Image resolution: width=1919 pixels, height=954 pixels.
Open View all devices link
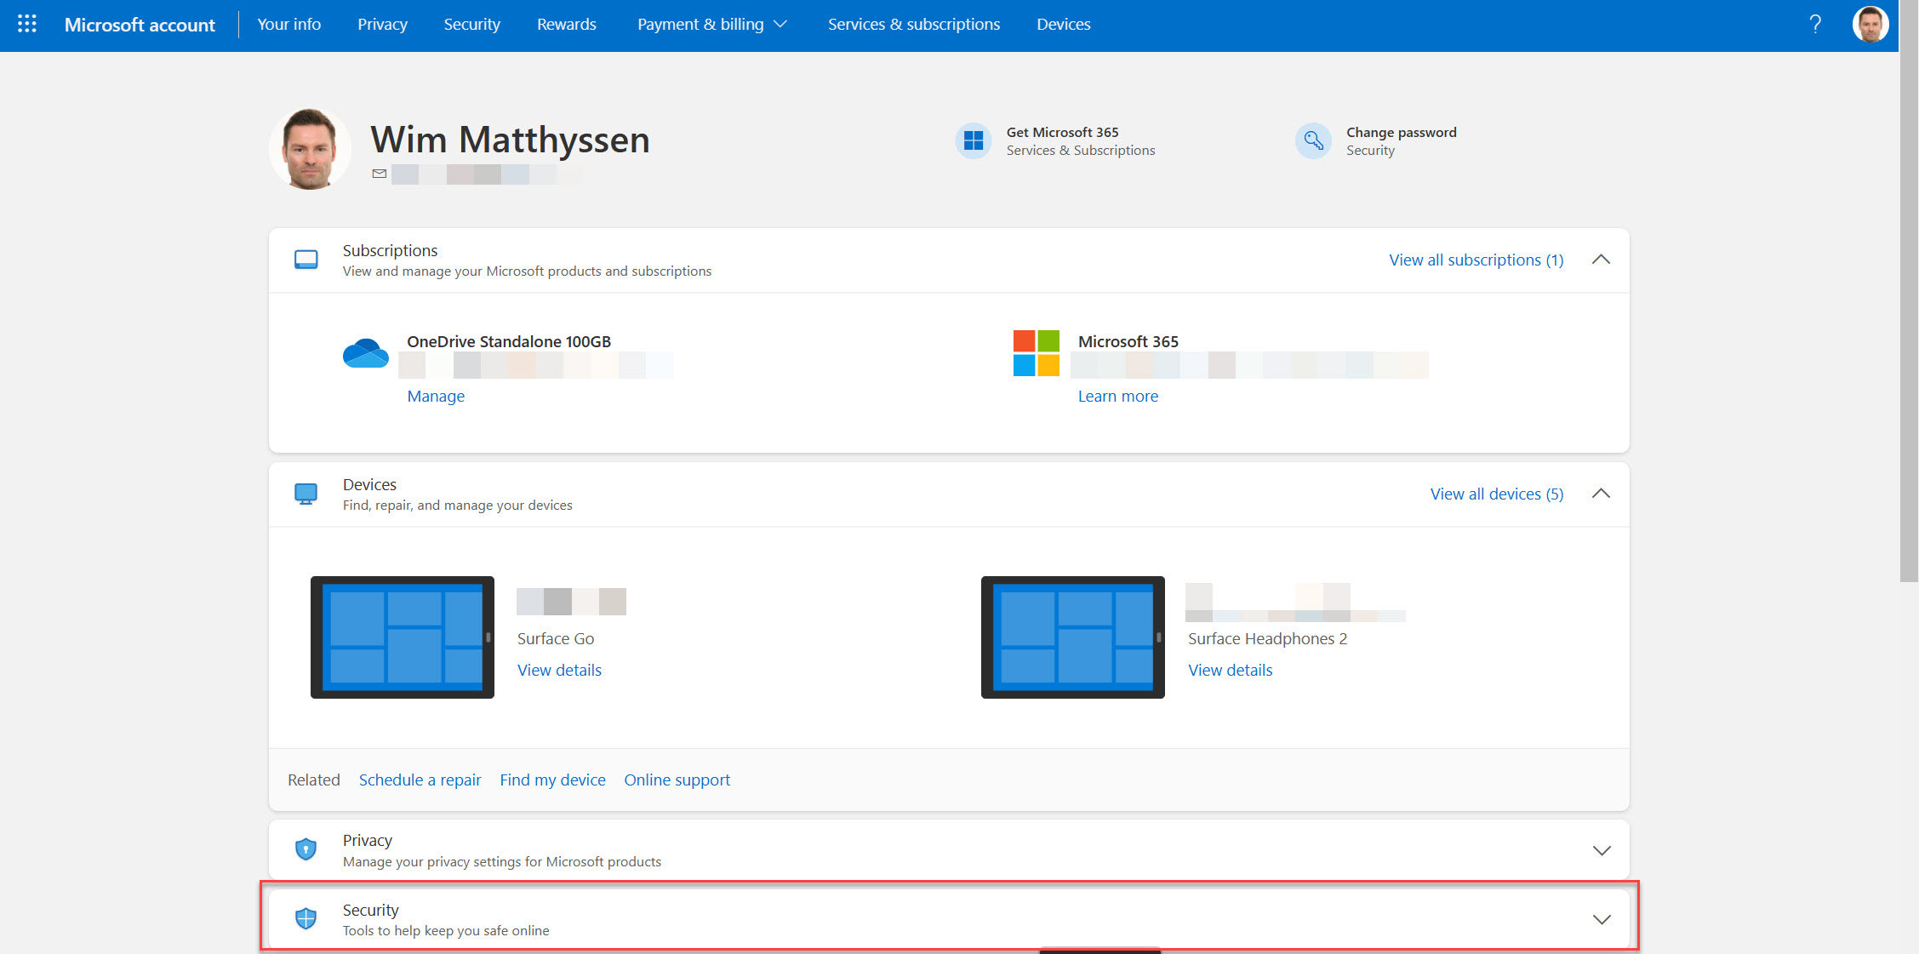[1495, 494]
